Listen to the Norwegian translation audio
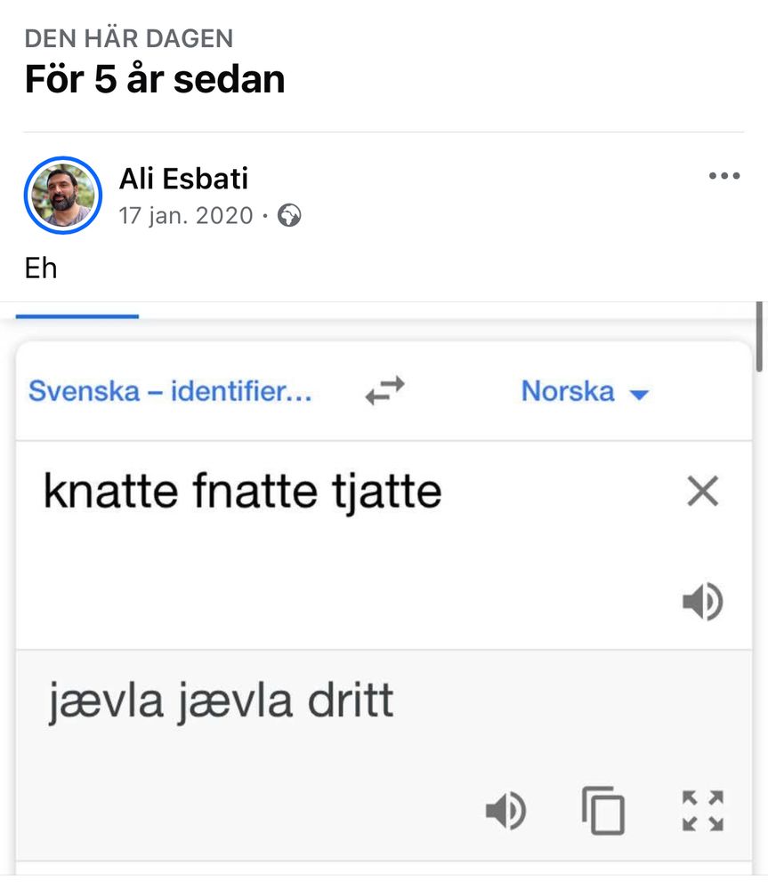Screen dimensions: 768x889 click(505, 811)
